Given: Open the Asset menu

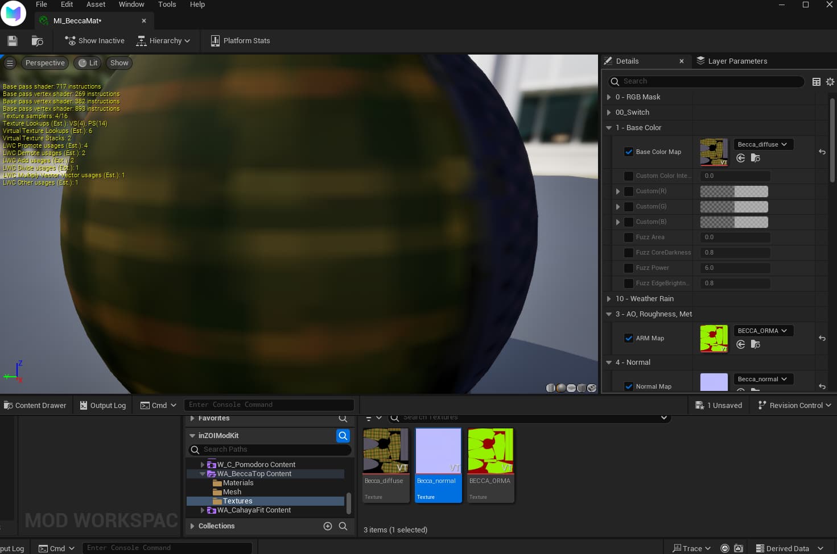Looking at the screenshot, I should coord(96,5).
